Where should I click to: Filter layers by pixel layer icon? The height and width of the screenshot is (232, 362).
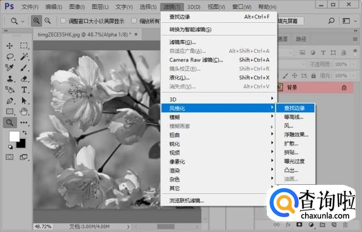click(302, 53)
